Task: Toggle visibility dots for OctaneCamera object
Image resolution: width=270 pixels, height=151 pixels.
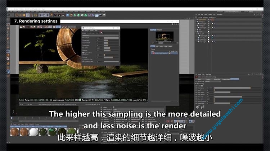Action: pyautogui.click(x=210, y=20)
